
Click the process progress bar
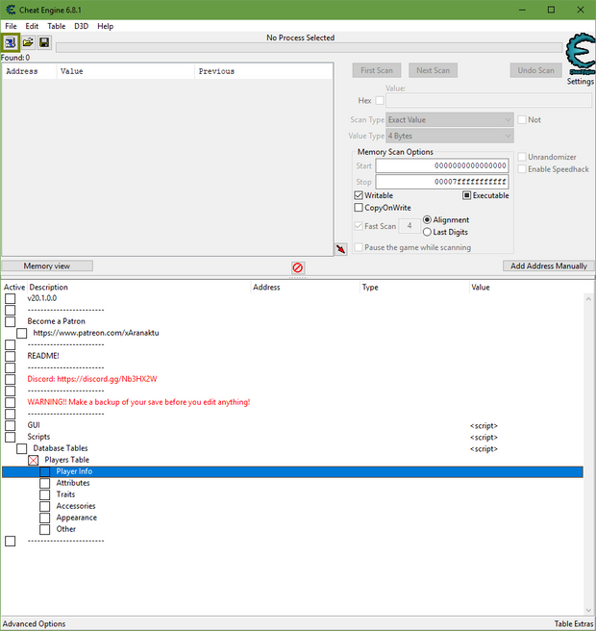(309, 47)
